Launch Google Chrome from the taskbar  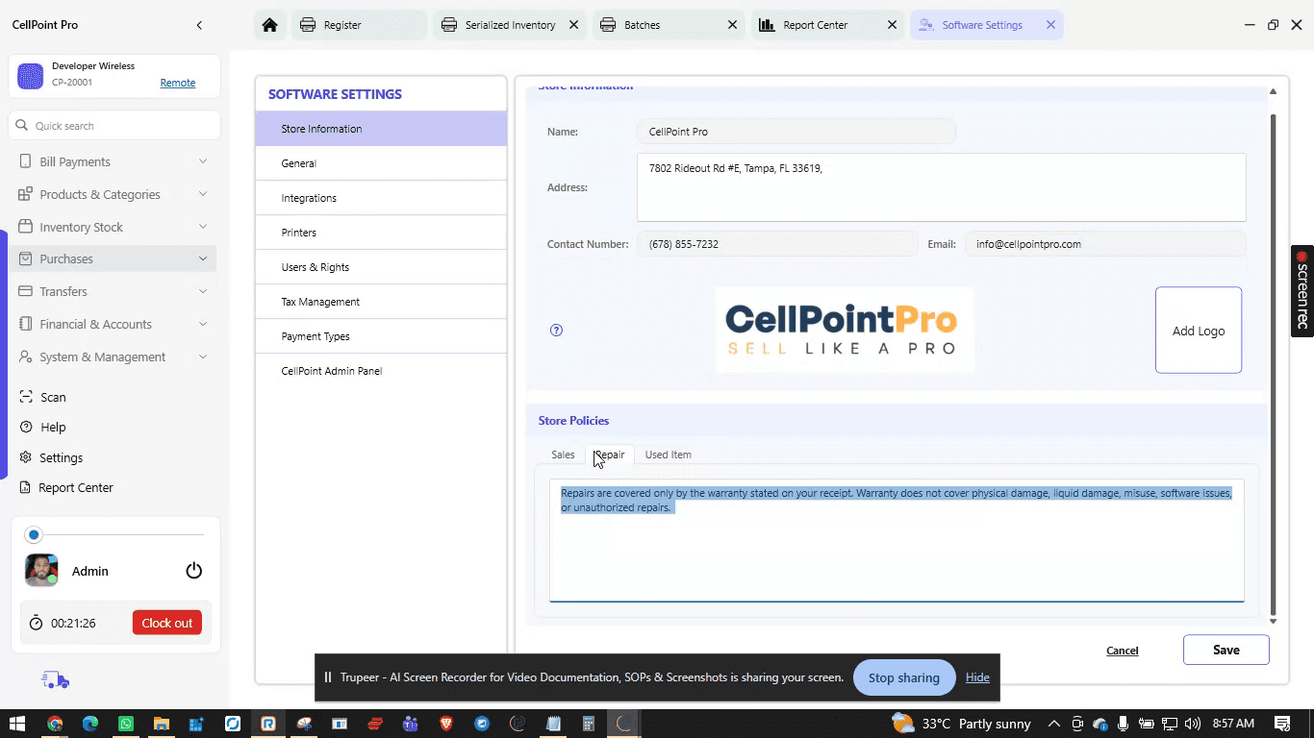(x=55, y=724)
